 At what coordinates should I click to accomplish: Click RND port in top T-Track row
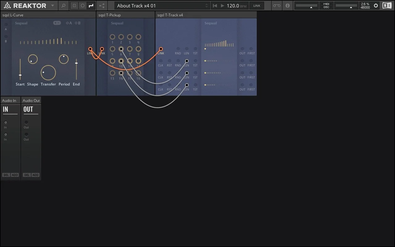pyautogui.click(x=178, y=49)
